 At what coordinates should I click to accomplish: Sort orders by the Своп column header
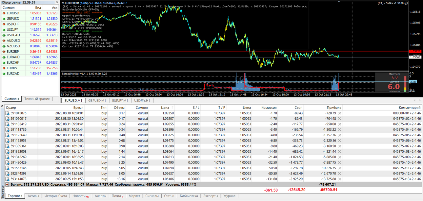click(291, 108)
